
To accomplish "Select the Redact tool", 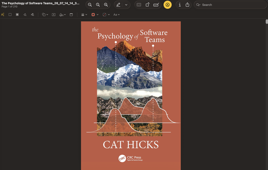I will 17,15.
